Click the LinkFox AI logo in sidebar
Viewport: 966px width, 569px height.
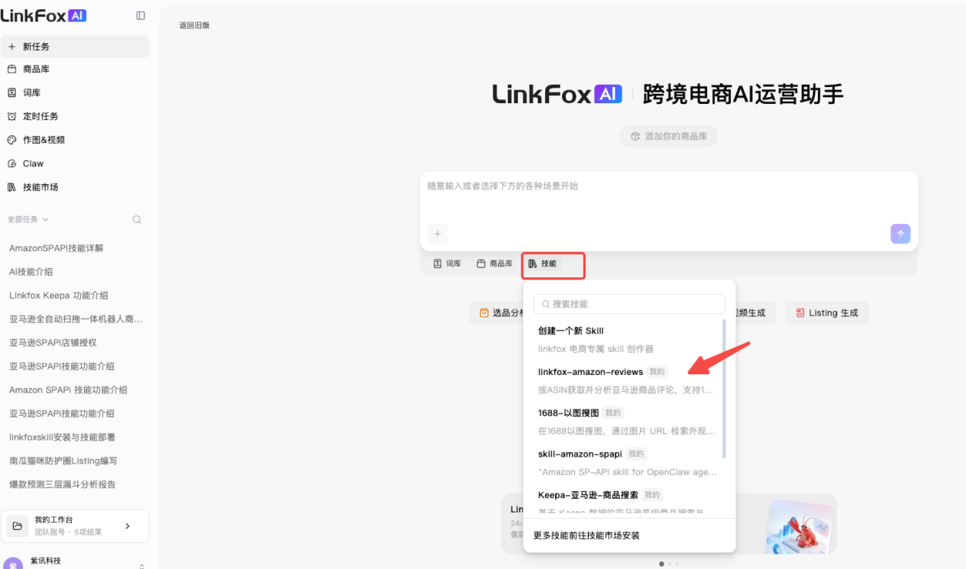44,15
